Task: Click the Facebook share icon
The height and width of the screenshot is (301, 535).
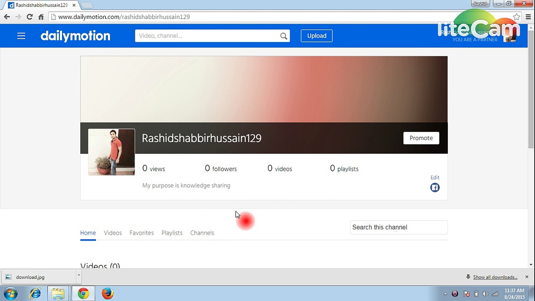Action: 435,188
